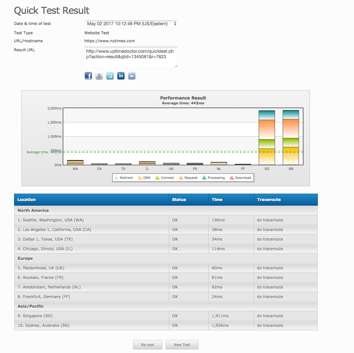Toggle Request series in chart legend

(x=188, y=178)
